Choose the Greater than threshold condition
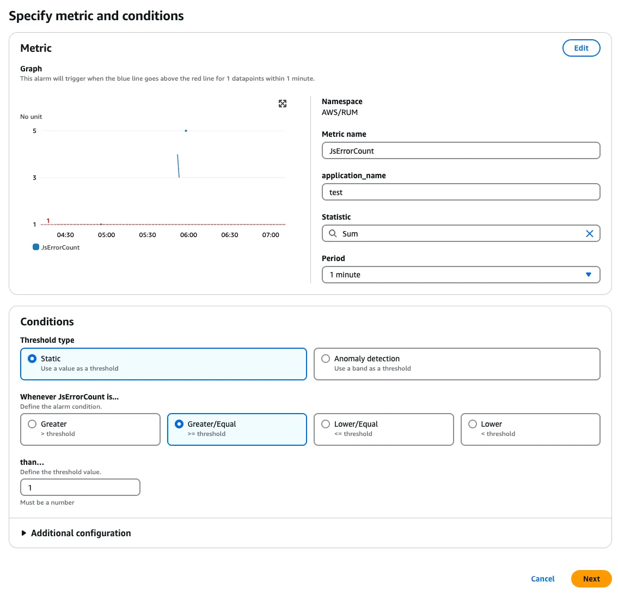Viewport: 618px width, 600px height. [x=32, y=424]
